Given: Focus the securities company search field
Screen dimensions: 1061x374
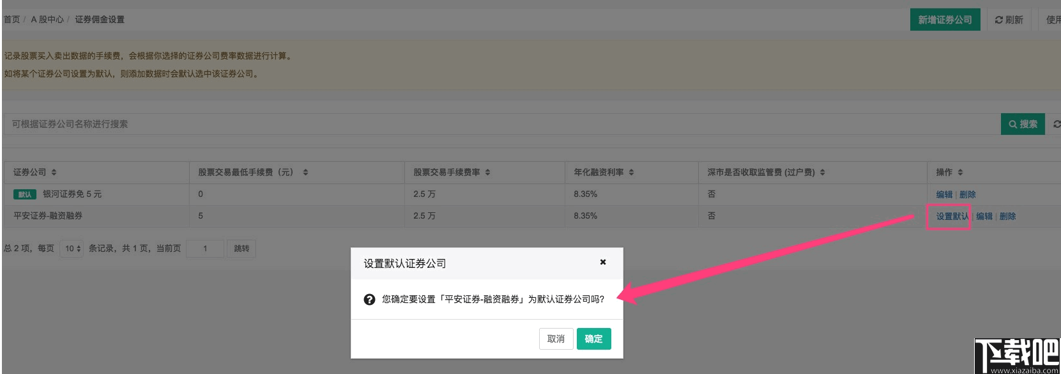Looking at the screenshot, I should point(498,124).
